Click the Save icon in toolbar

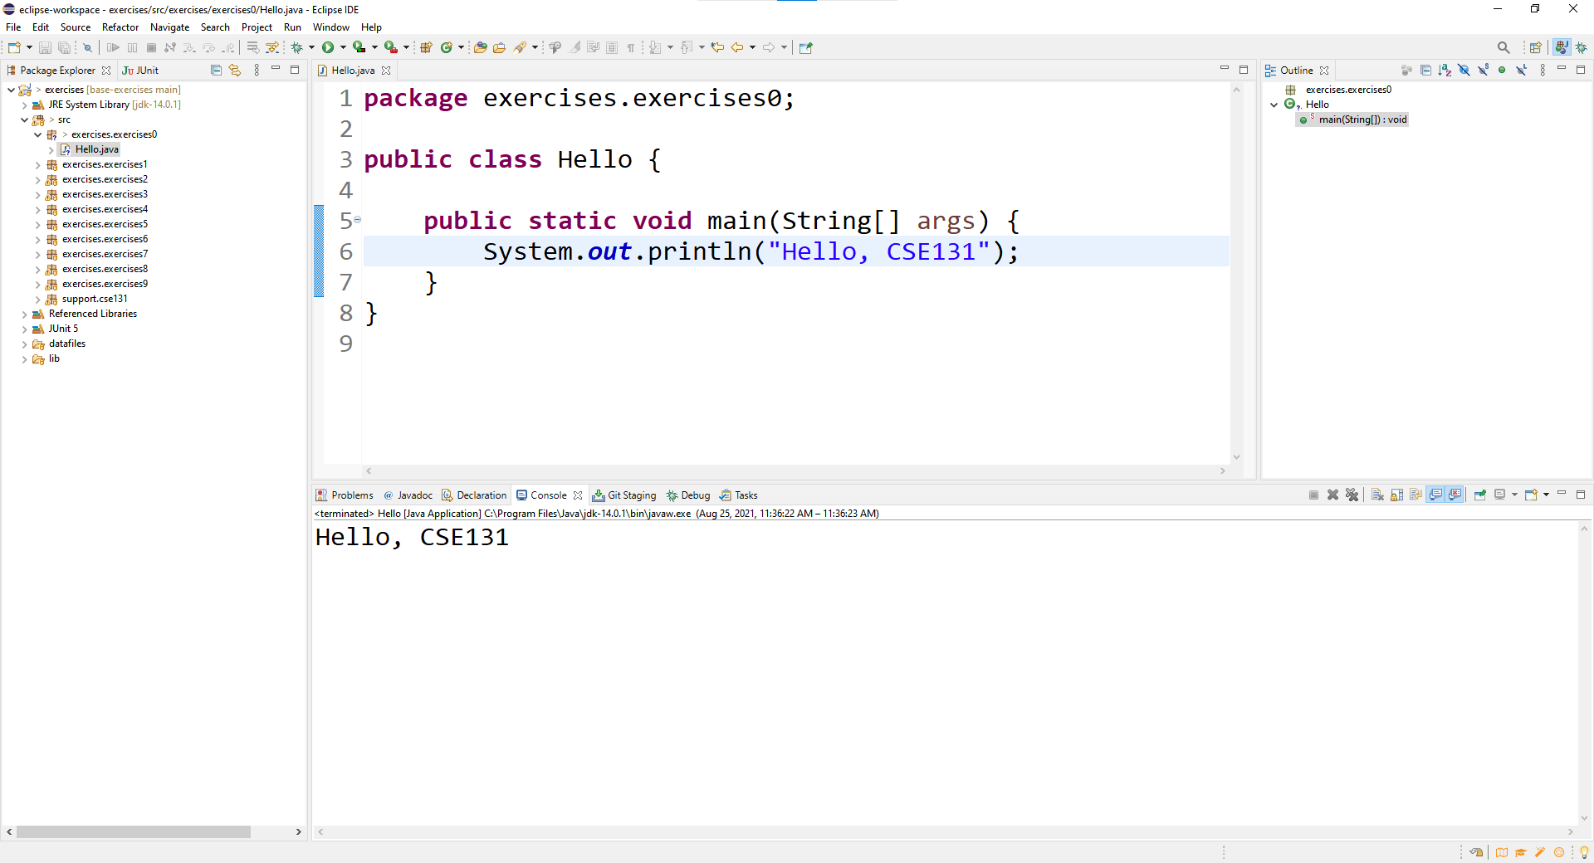pos(45,47)
